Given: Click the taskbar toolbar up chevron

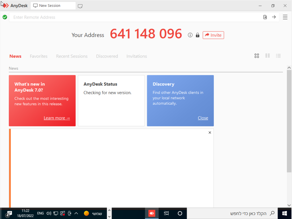Looking at the screenshot, I should click(x=109, y=210).
